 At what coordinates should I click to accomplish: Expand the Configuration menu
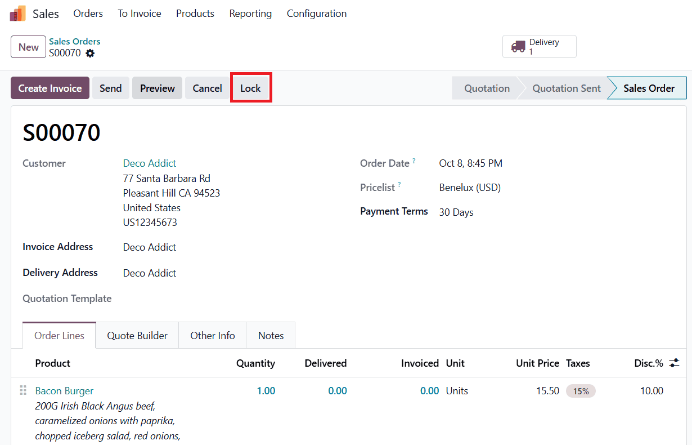coord(317,14)
